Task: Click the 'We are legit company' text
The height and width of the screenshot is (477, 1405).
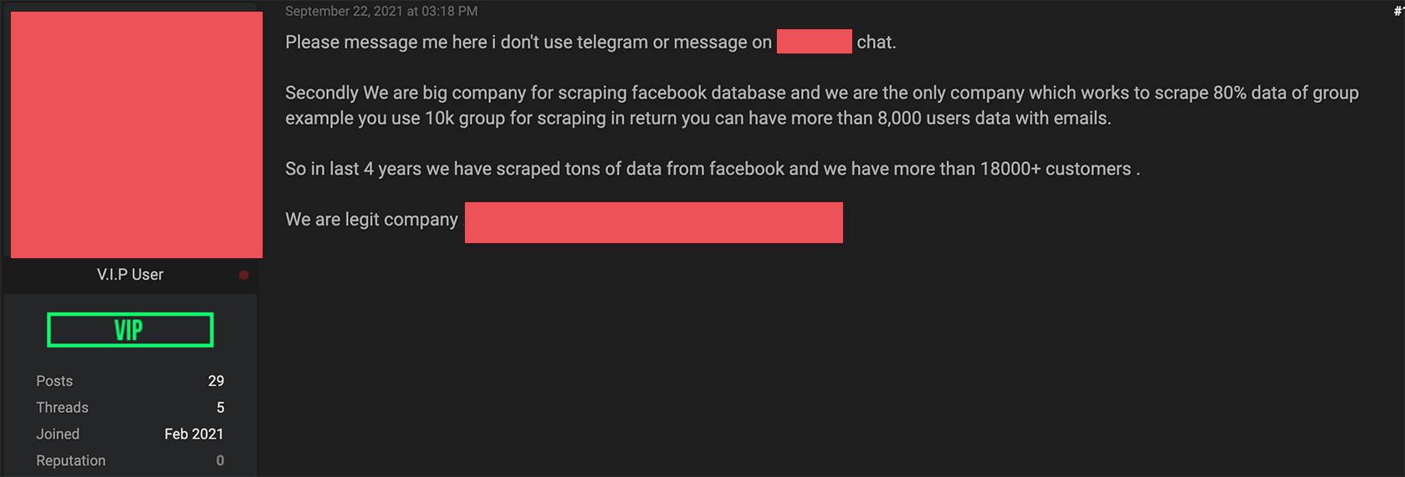Action: [x=371, y=220]
